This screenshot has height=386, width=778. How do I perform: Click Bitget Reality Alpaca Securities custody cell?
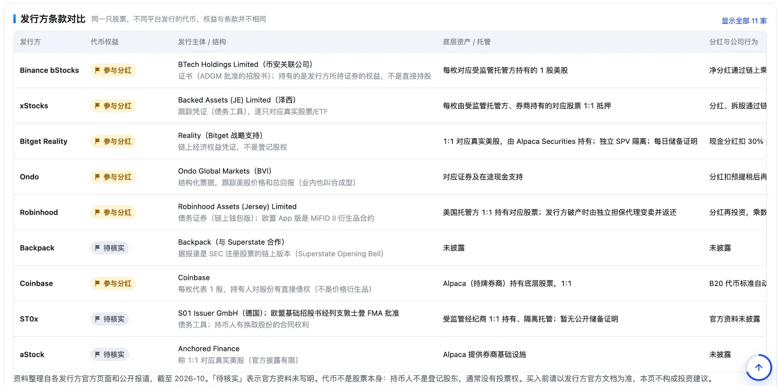coord(570,141)
